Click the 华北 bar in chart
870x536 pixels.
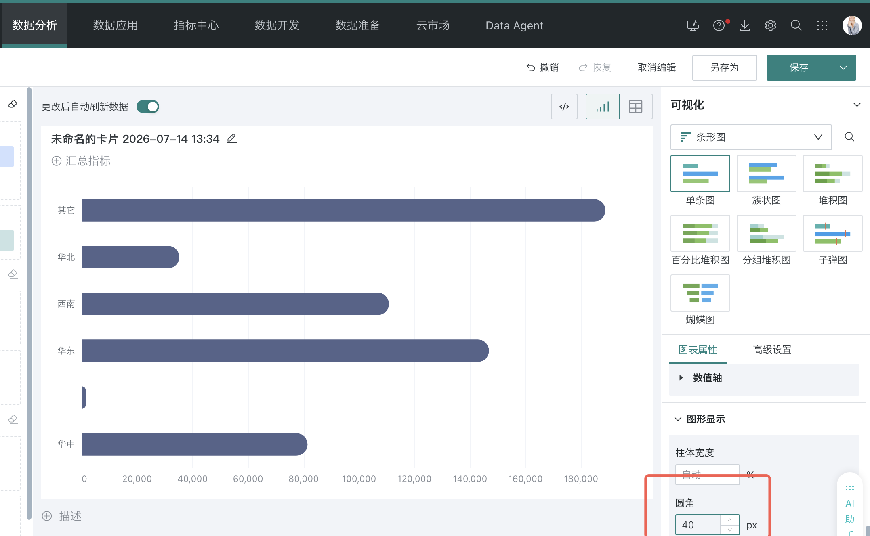coord(130,257)
